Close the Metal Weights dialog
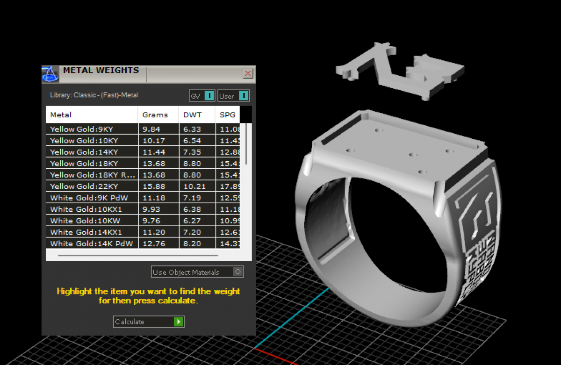Screen dimensions: 561x365 [248, 73]
